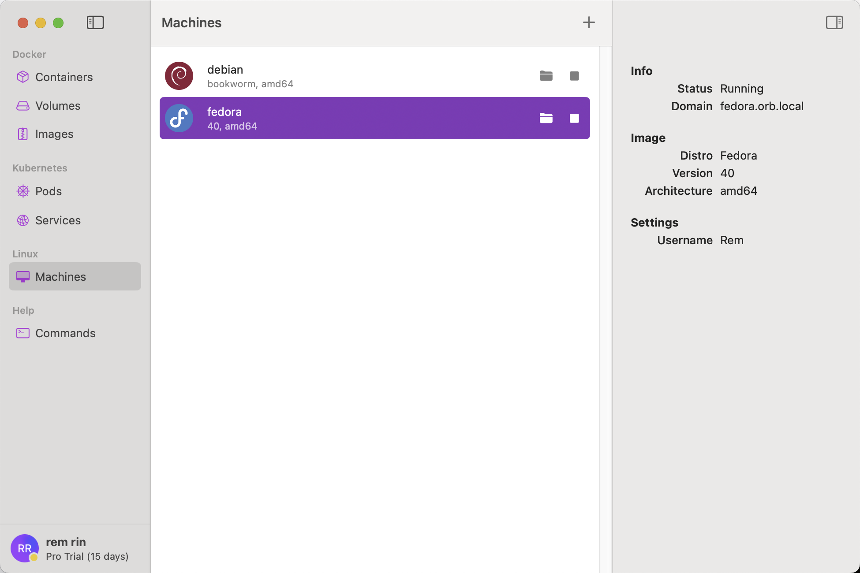Stop the fedora machine
This screenshot has height=573, width=860.
pyautogui.click(x=574, y=118)
